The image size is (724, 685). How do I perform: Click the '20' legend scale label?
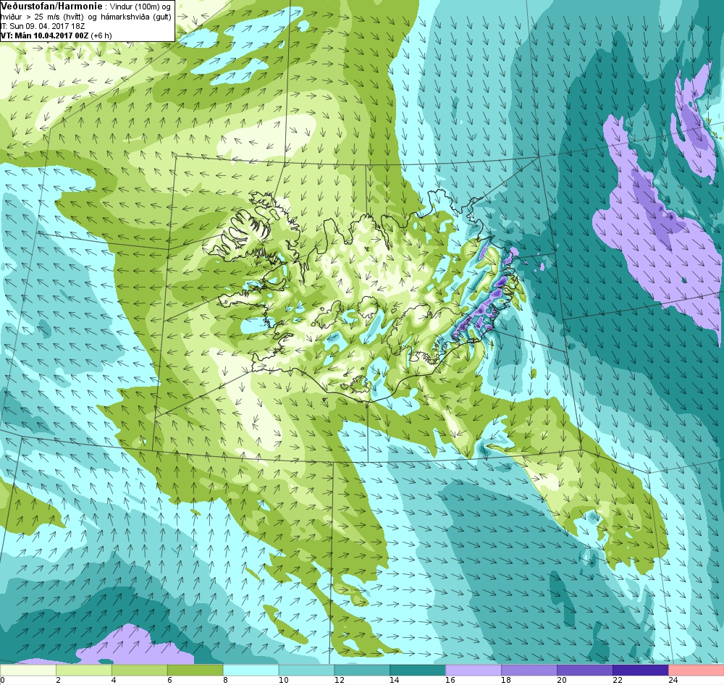tap(562, 680)
